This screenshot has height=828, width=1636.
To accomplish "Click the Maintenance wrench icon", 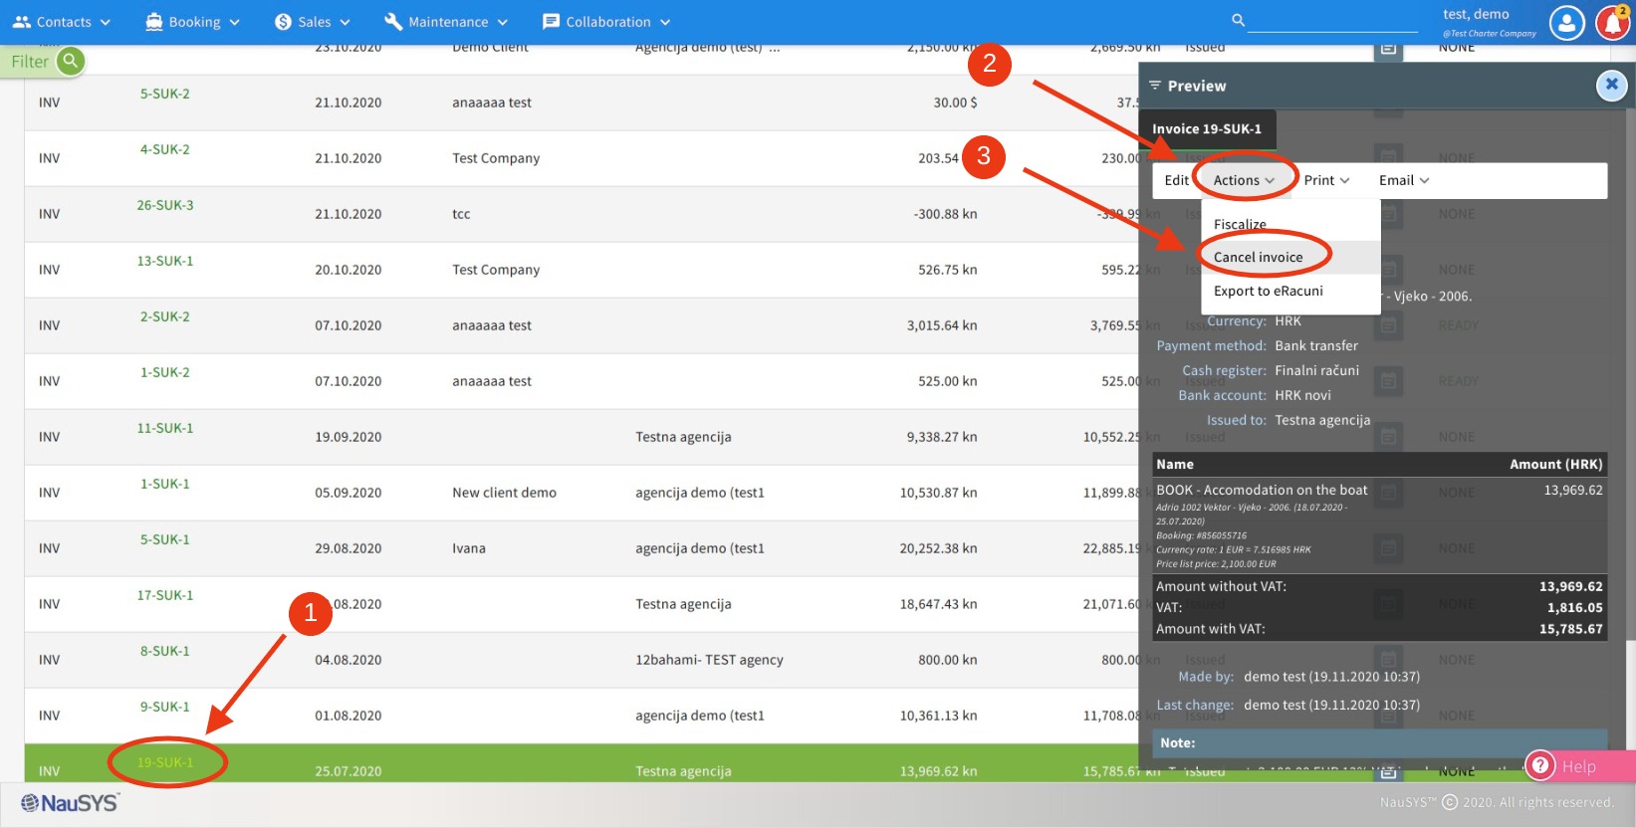I will 393,22.
